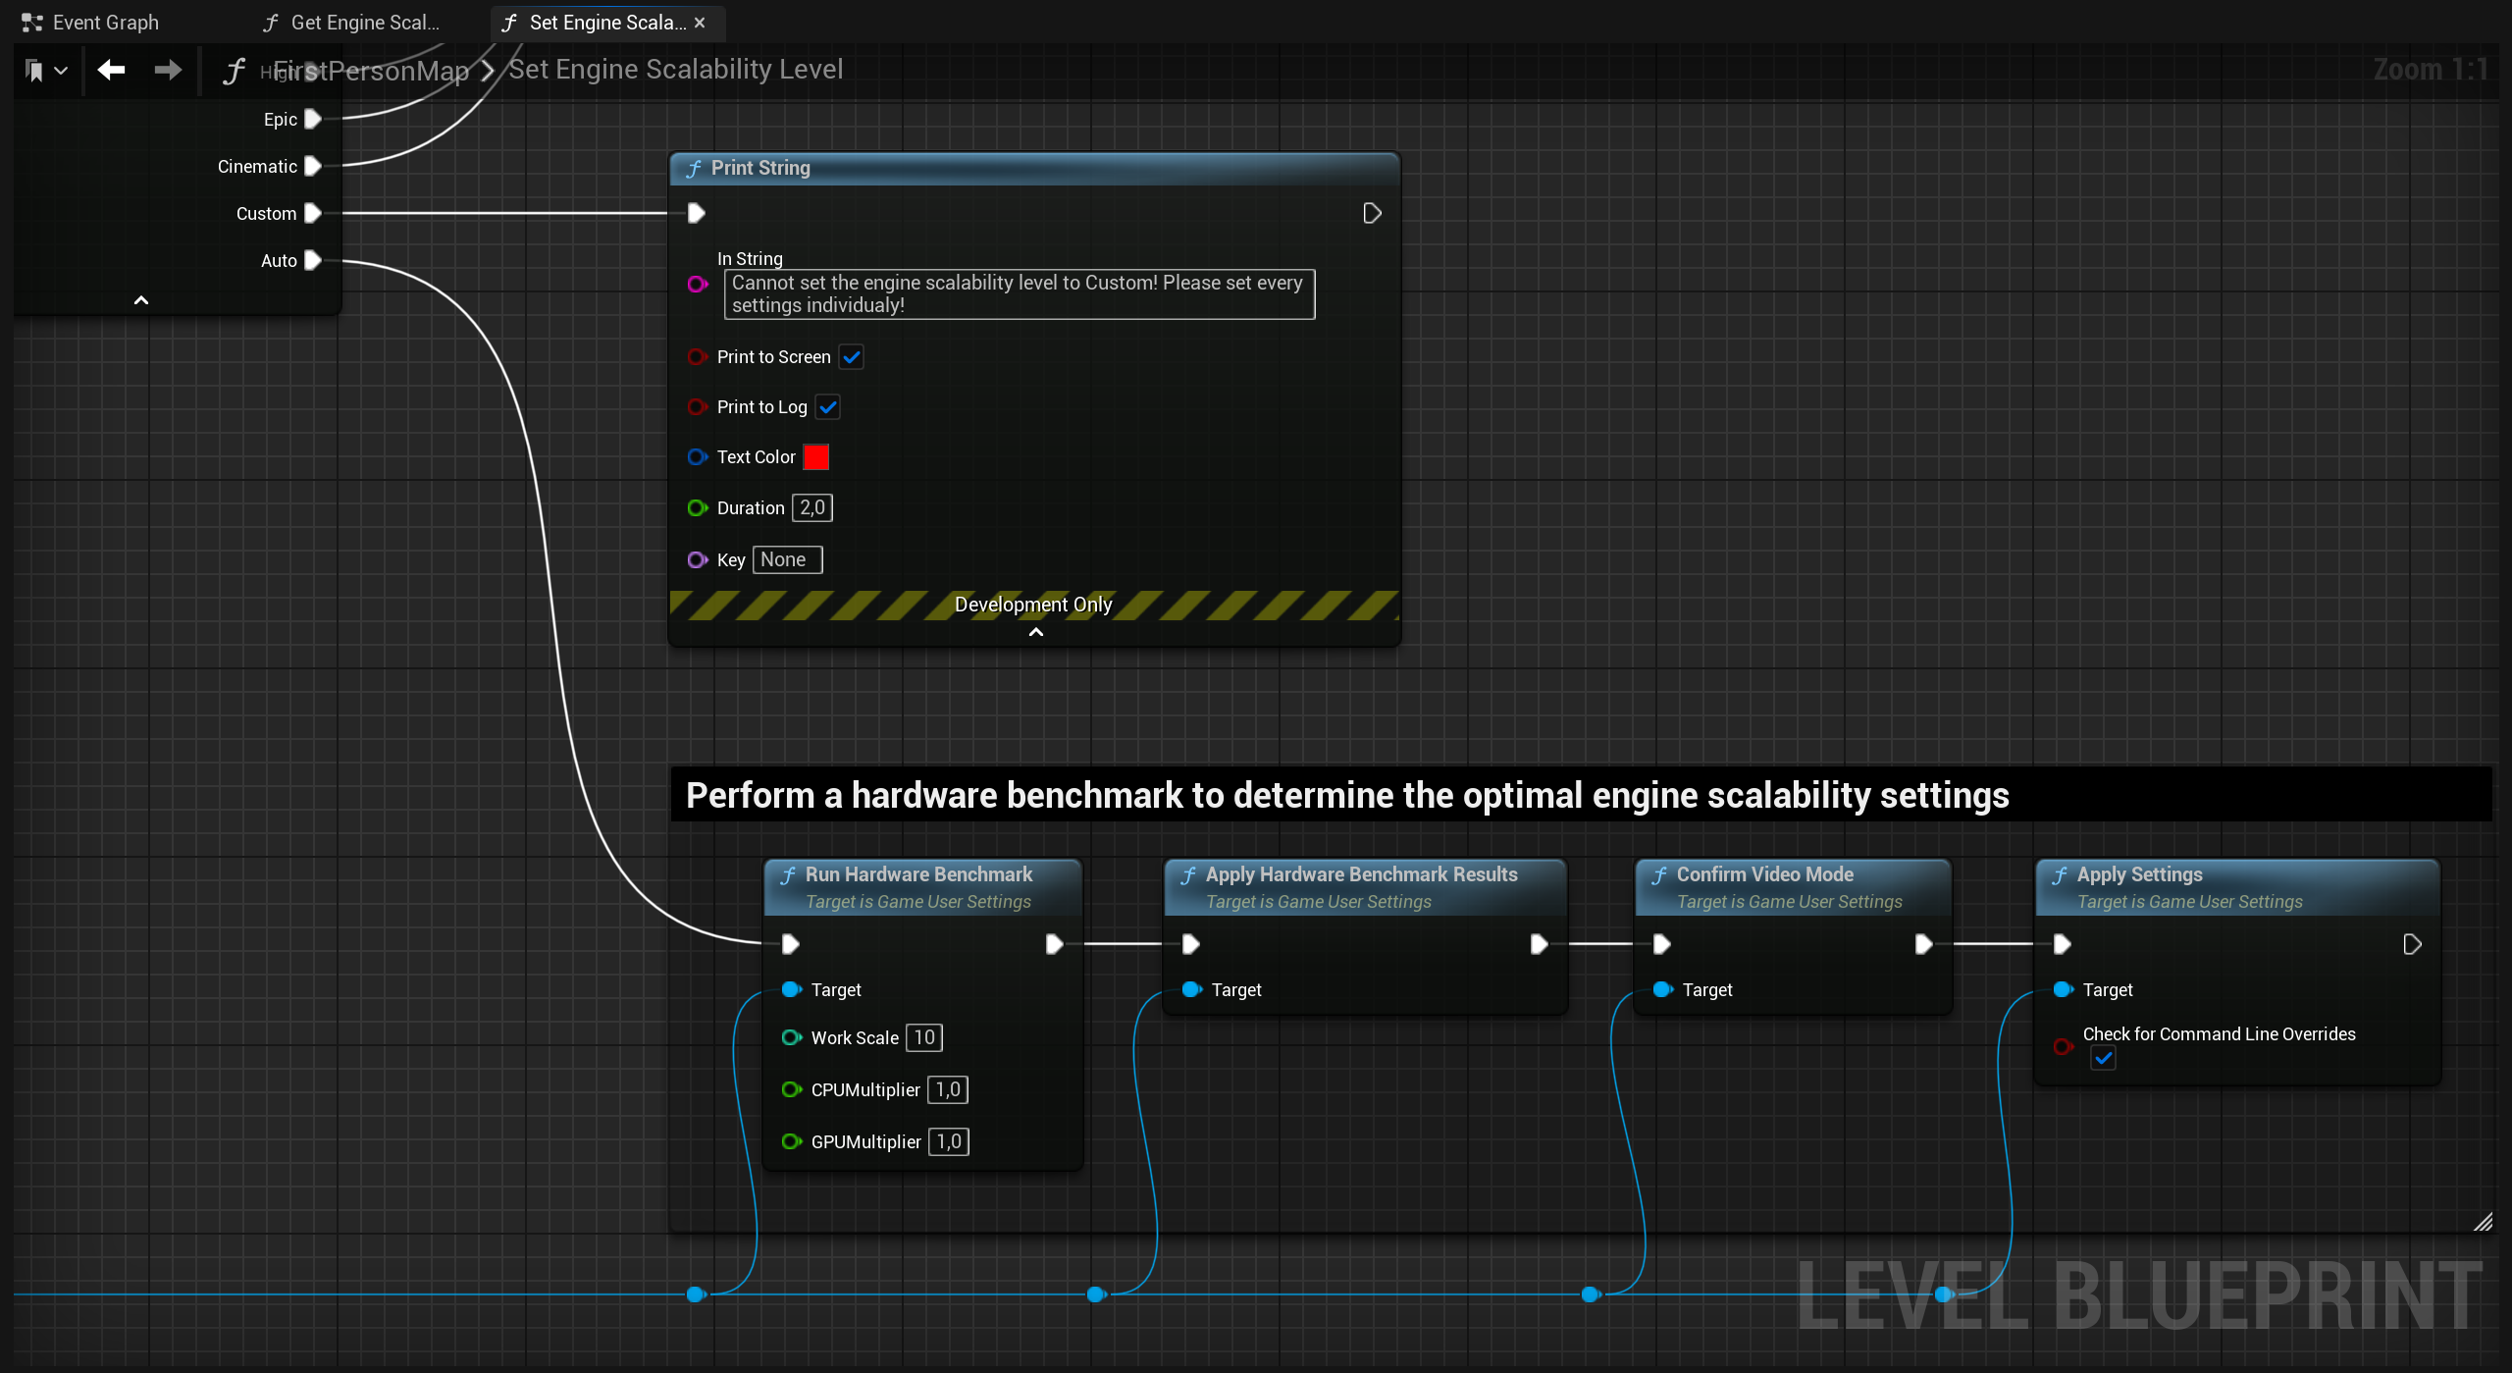Disable the Print to Log checkbox

[x=828, y=406]
